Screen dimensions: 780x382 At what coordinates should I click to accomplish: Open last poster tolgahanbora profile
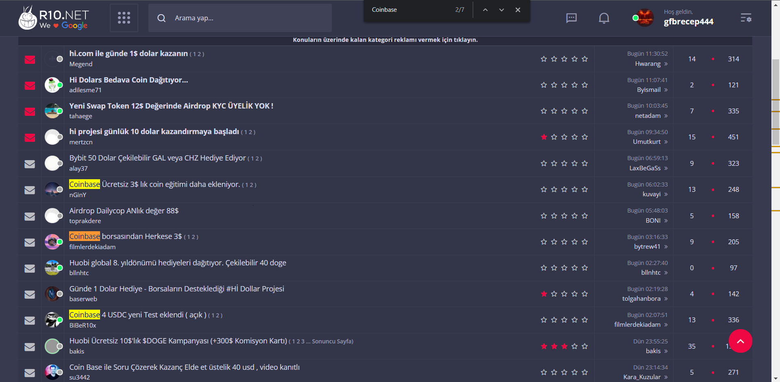pos(641,299)
